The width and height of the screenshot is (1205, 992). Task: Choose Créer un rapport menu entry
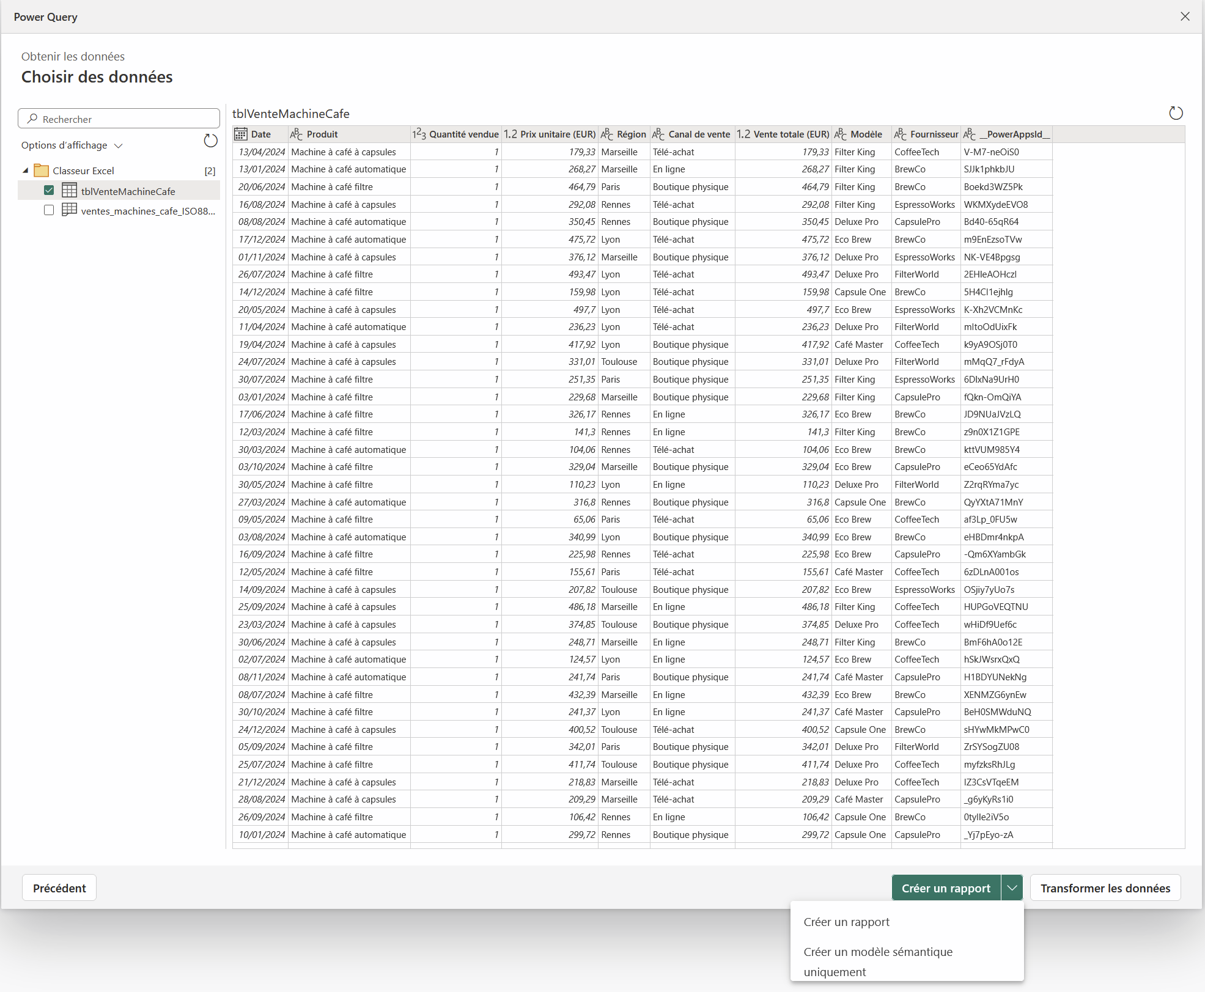click(846, 922)
